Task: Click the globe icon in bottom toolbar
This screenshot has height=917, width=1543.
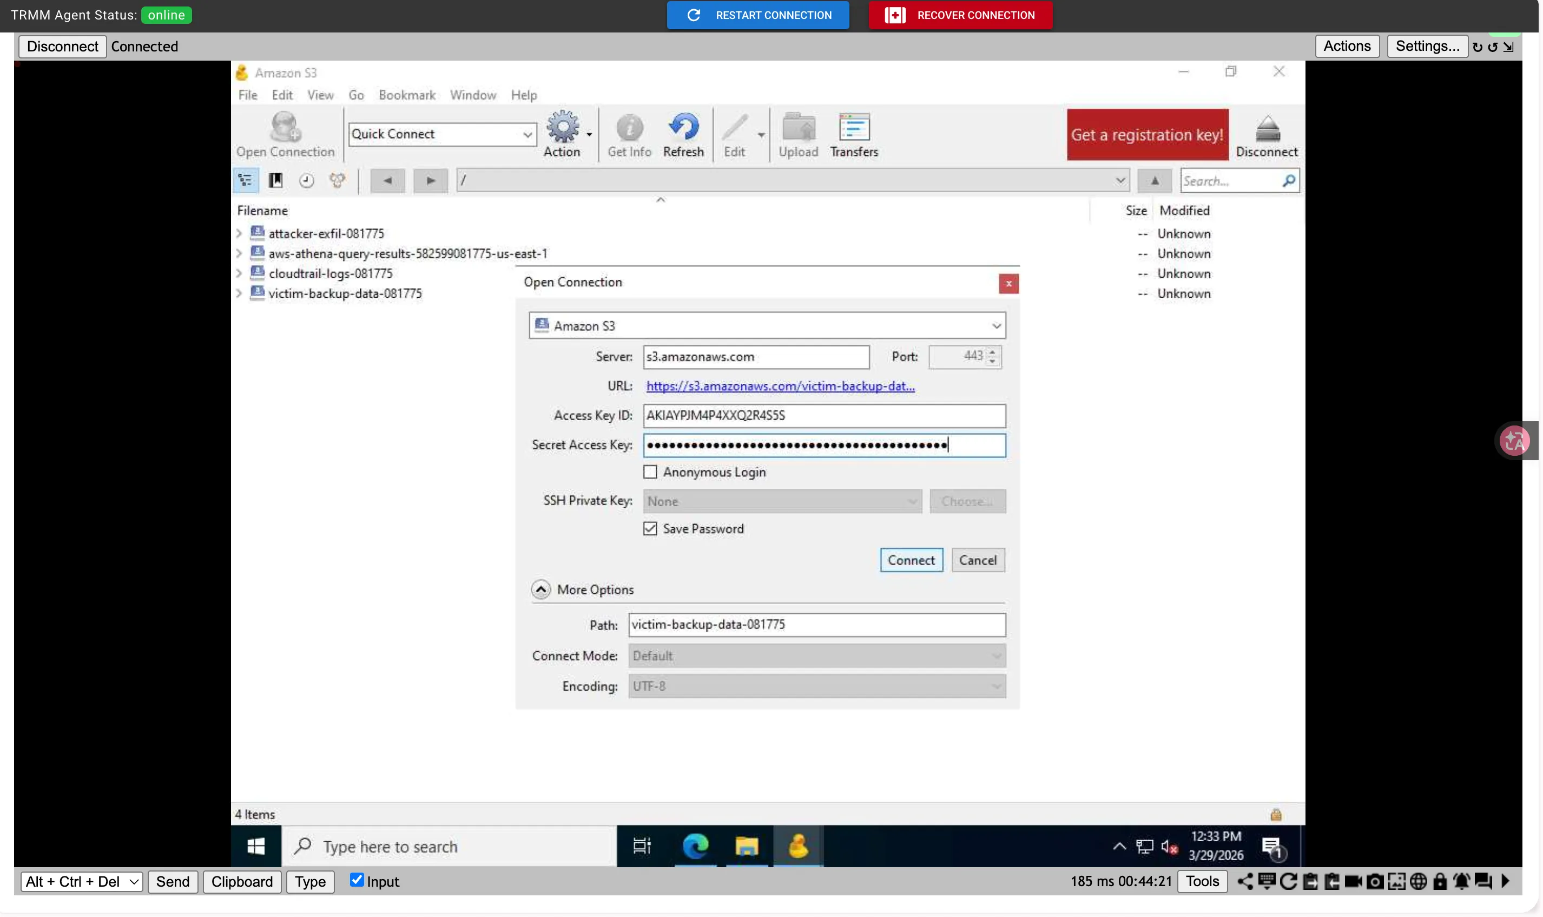Action: [1418, 882]
